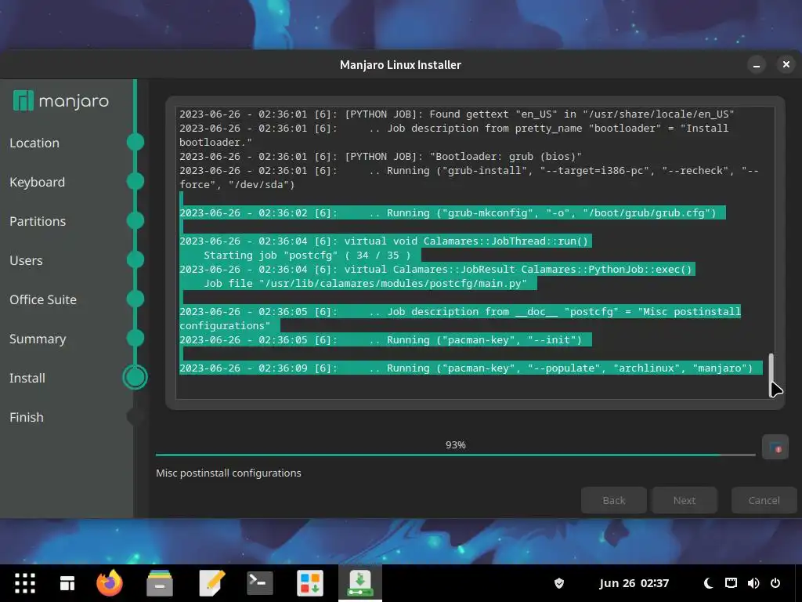Open the text editor notes icon
Viewport: 802px width, 602px height.
coord(211,583)
